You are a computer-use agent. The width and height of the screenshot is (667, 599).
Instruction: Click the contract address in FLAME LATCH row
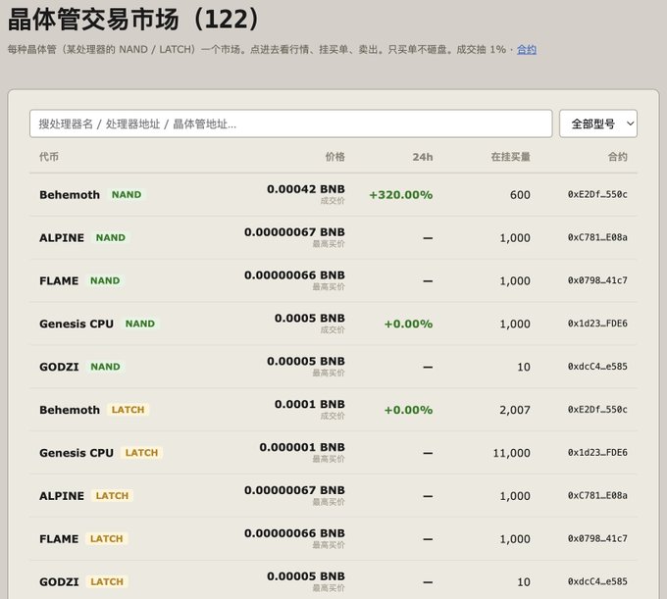tap(597, 538)
